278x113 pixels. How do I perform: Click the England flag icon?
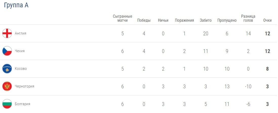[x=7, y=33]
